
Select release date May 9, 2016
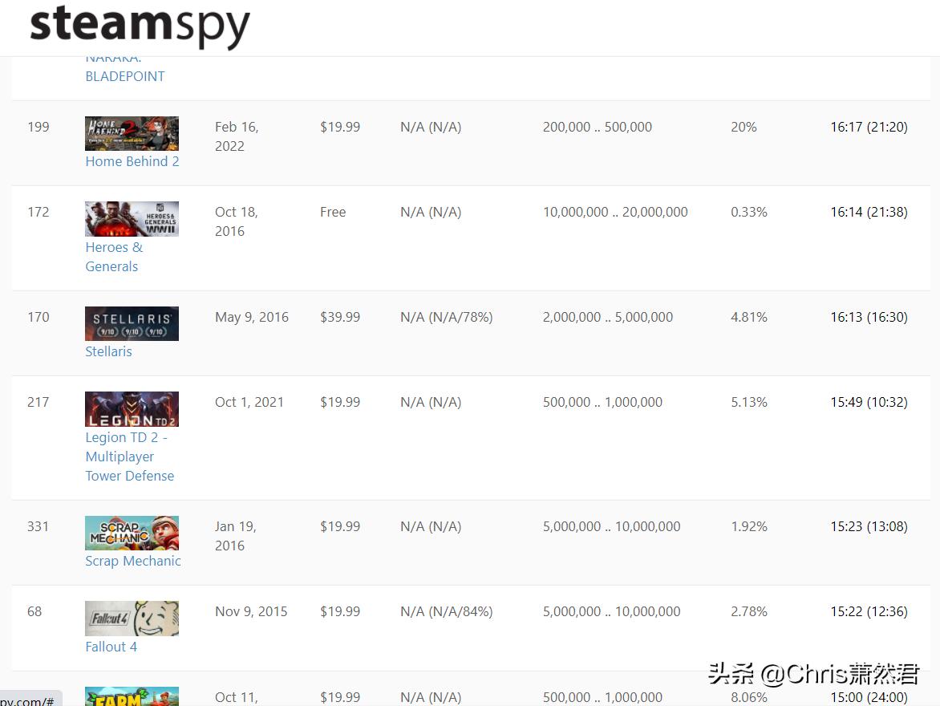[x=252, y=318]
